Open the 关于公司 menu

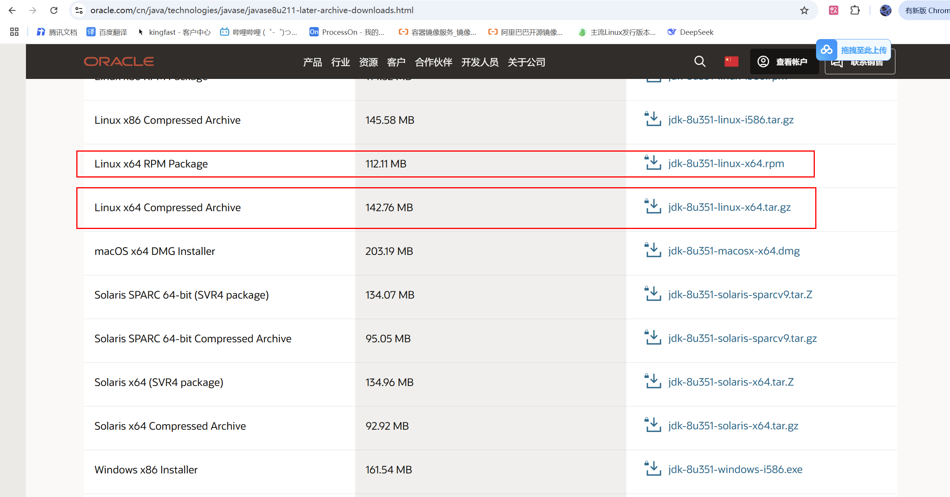526,62
